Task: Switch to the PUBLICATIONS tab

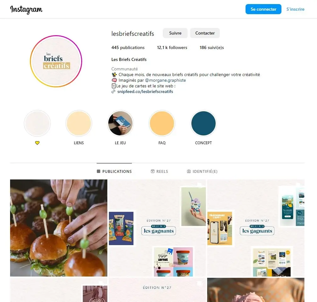Action: point(114,171)
